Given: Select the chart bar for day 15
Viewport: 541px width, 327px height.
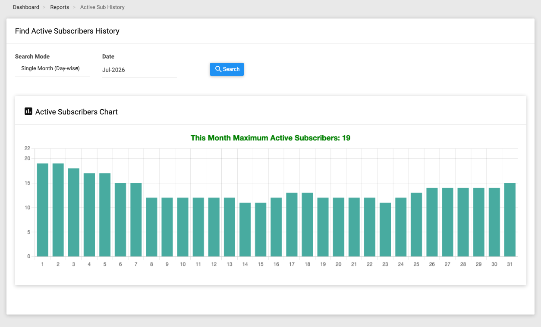Looking at the screenshot, I should point(261,230).
